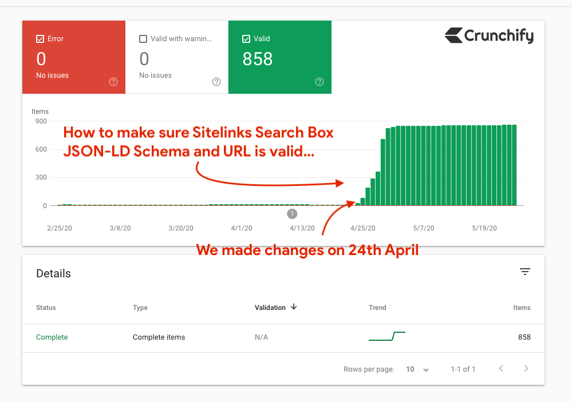Toggle the Valid status checkbox
Viewport: 572px width, 402px height.
point(246,38)
